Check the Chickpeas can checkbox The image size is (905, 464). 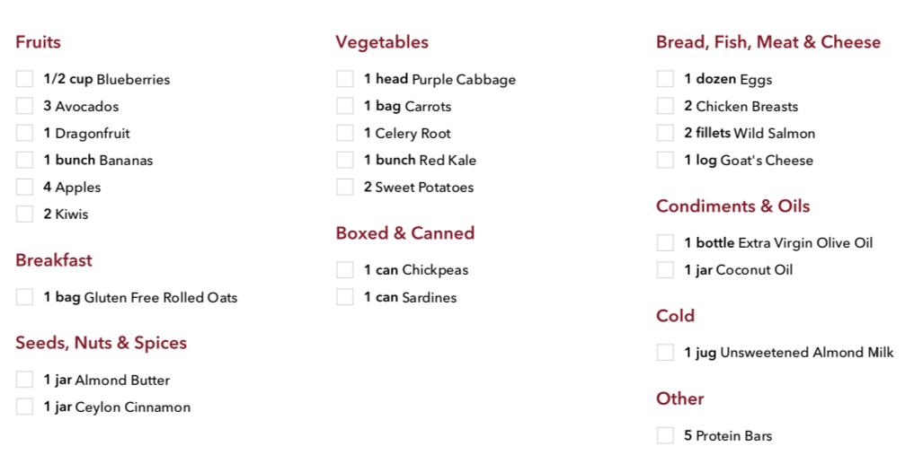tap(344, 270)
